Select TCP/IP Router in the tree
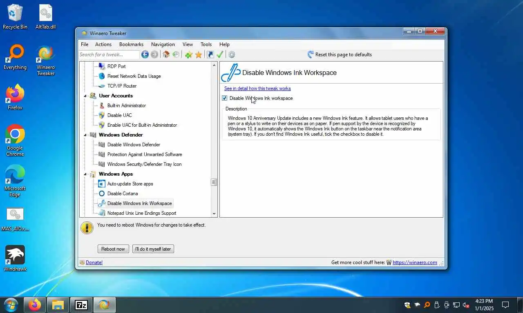Viewport: 523px width, 313px height. pos(122,86)
